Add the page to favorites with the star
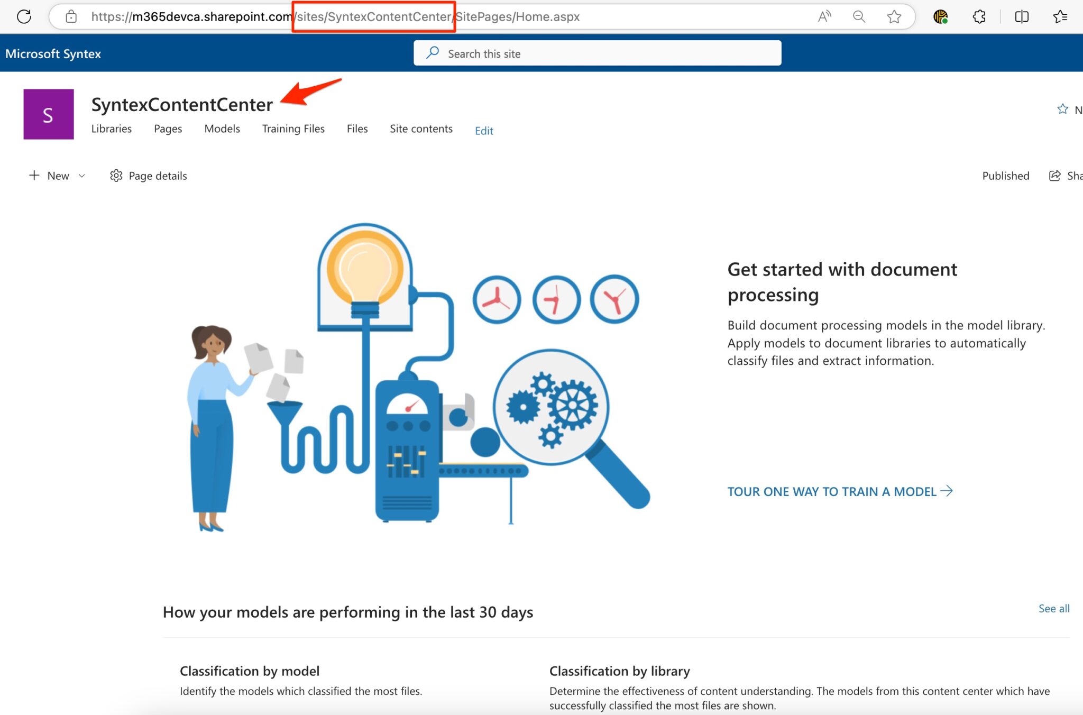Image resolution: width=1083 pixels, height=715 pixels. point(894,16)
